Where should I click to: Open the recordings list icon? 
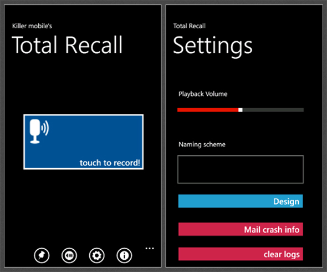69,255
